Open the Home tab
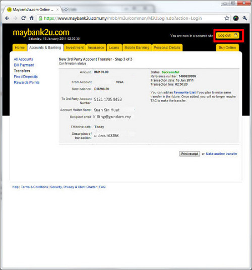Image resolution: width=252 pixels, height=270 pixels. pos(20,47)
